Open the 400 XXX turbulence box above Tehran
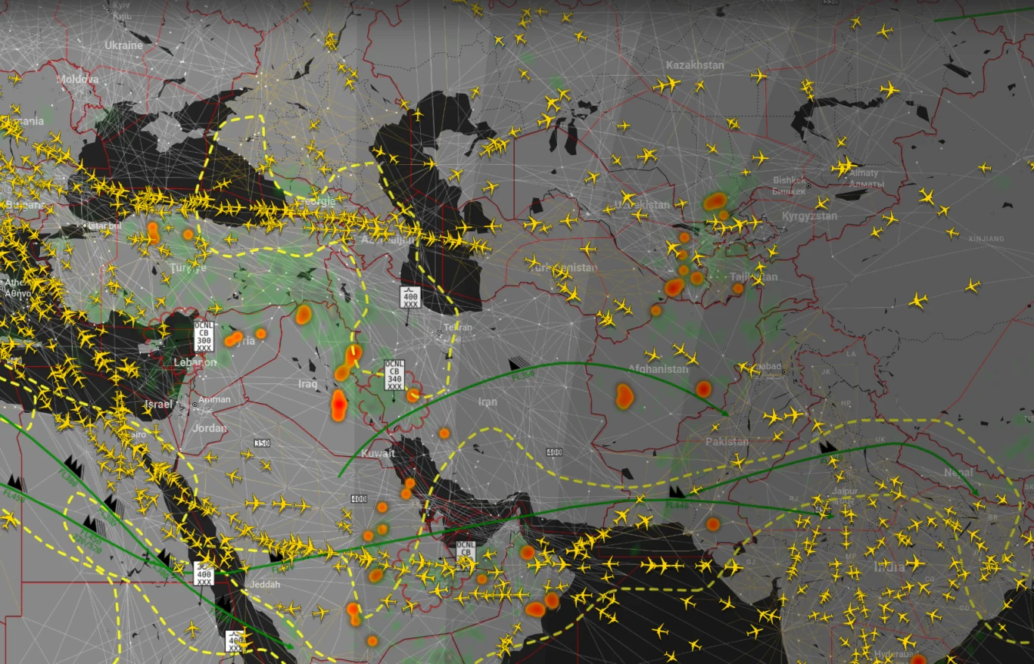1034x664 pixels. click(410, 296)
